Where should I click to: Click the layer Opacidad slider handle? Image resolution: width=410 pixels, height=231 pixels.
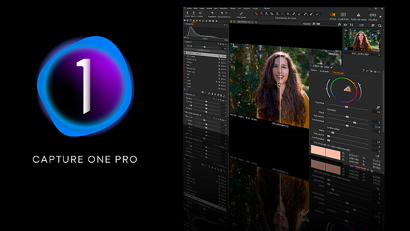click(x=204, y=46)
